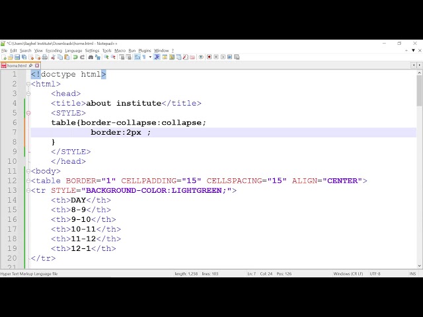423x317 pixels.
Task: Open the File menu
Action: (4, 50)
